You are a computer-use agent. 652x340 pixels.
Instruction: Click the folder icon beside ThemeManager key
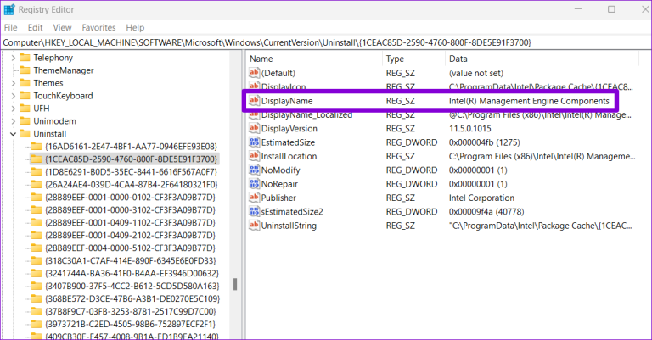click(x=24, y=70)
